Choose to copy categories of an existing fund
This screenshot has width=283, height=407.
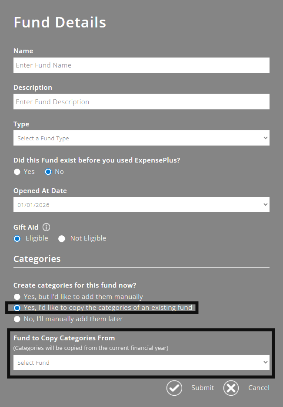(x=17, y=308)
